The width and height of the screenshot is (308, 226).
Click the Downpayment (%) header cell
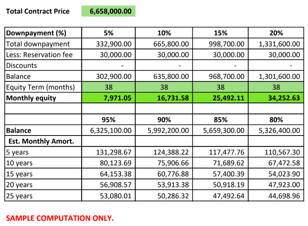tap(36, 33)
